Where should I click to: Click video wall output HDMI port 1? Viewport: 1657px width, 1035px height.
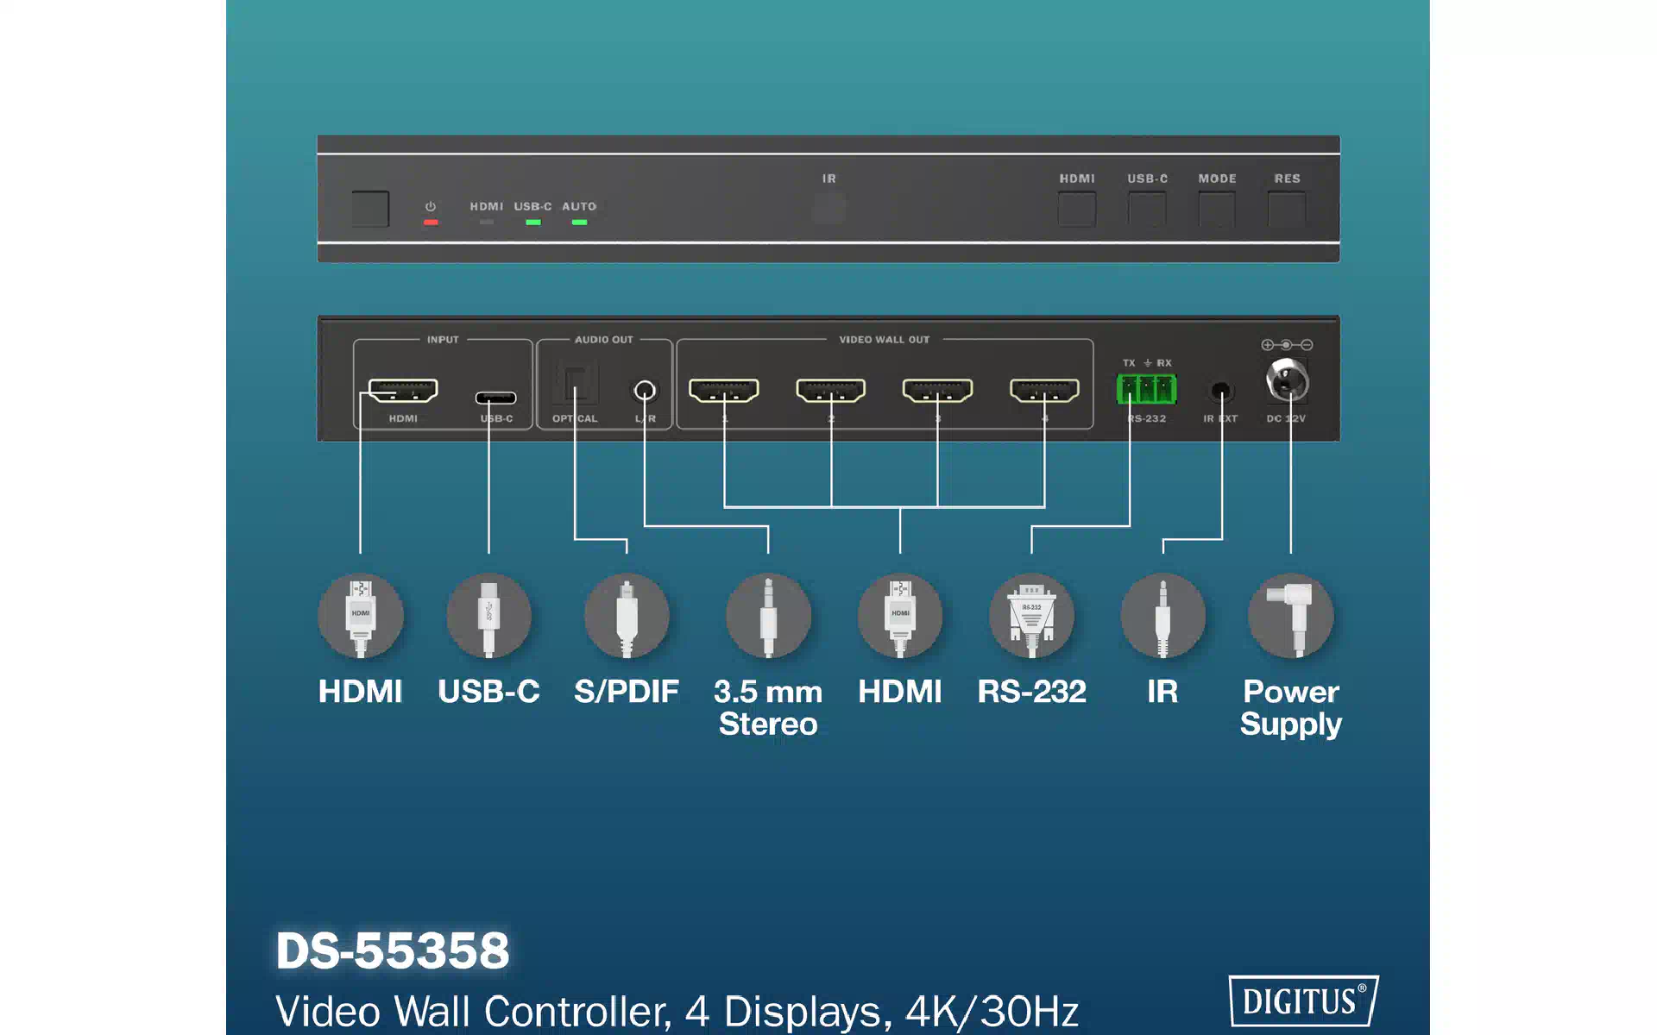pyautogui.click(x=724, y=391)
